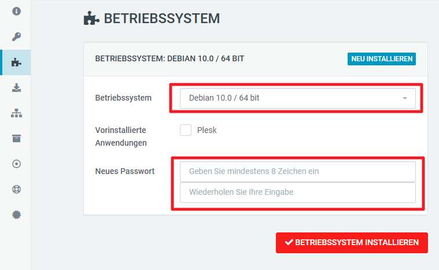The height and width of the screenshot is (270, 439).
Task: Open the gear settings icon in sidebar
Action: (x=16, y=215)
